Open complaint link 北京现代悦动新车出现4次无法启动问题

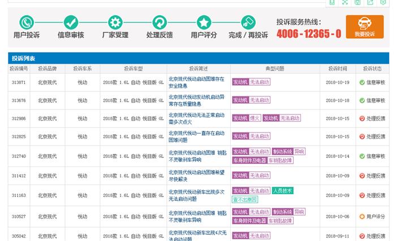pos(197,235)
